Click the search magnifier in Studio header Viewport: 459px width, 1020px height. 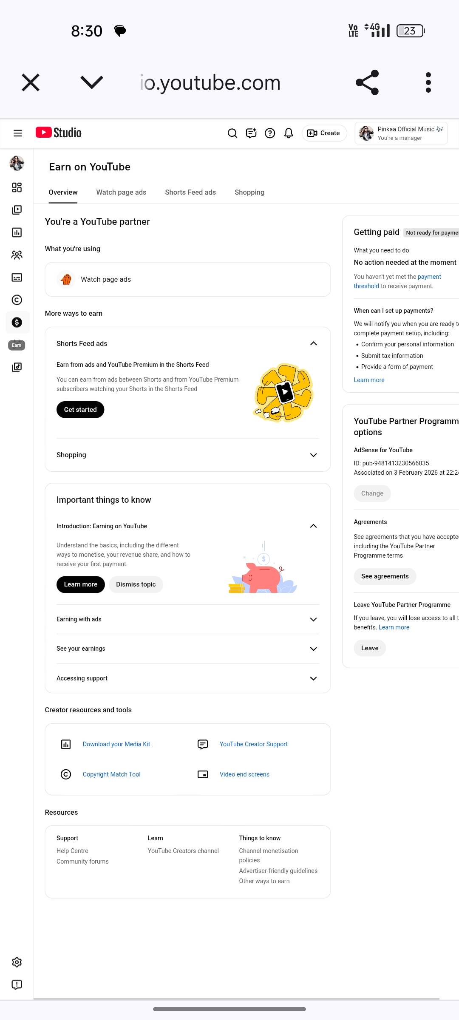click(232, 133)
